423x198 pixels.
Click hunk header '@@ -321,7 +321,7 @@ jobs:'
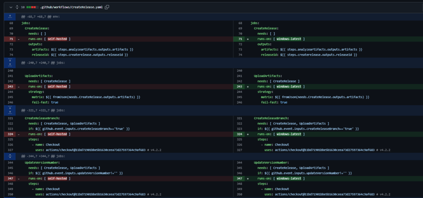43,111
